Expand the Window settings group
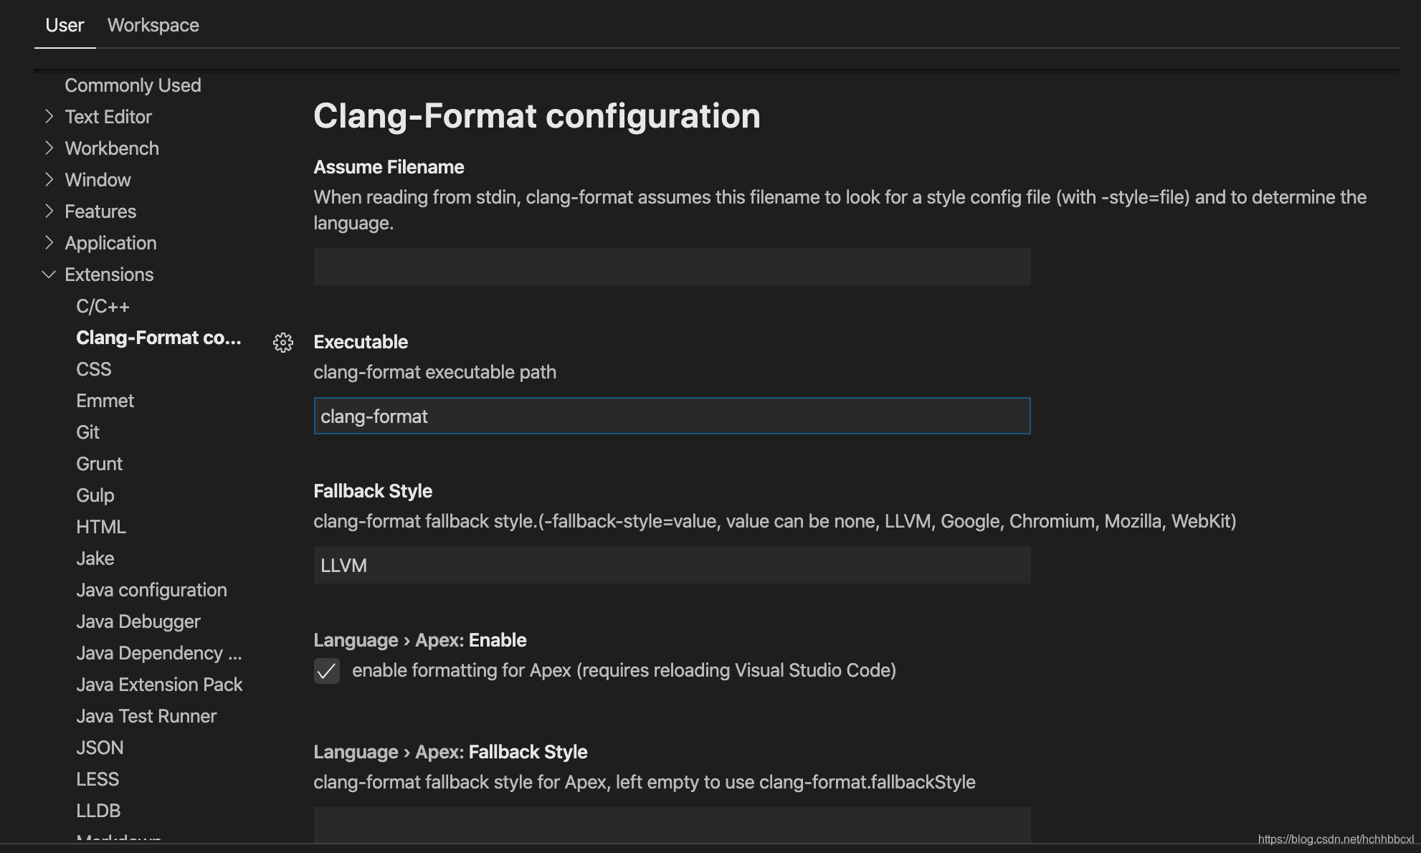Viewport: 1421px width, 853px height. point(98,179)
